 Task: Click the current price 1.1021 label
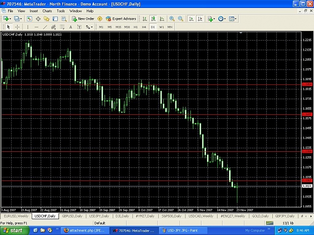coord(307,186)
